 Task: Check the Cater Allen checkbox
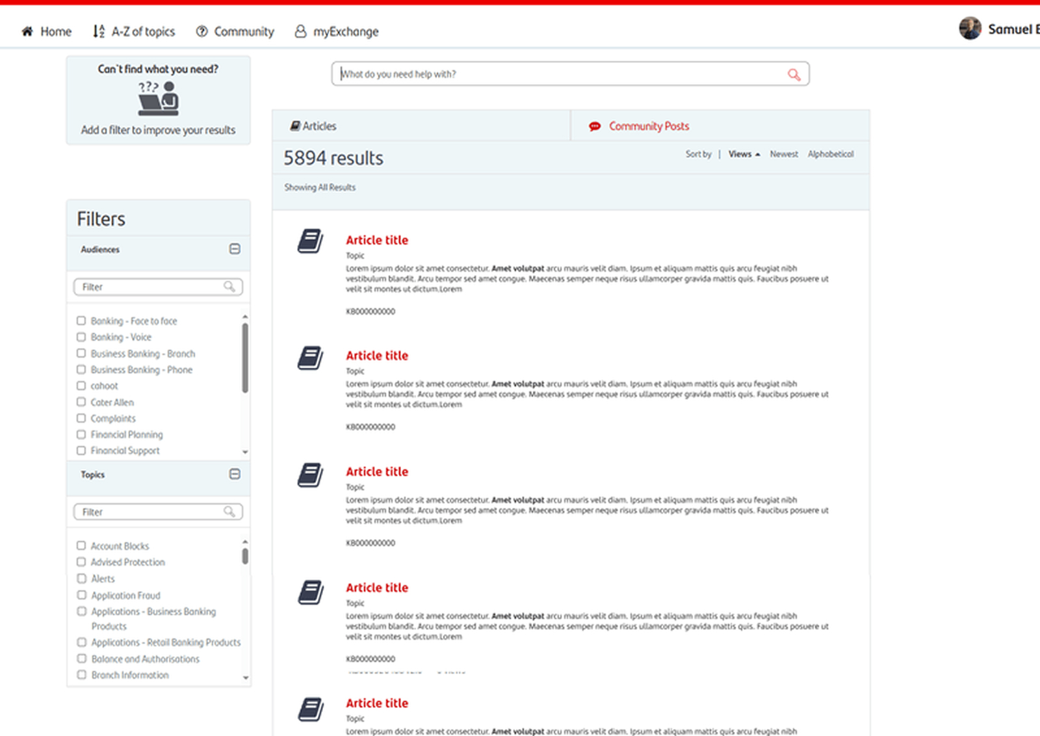81,402
